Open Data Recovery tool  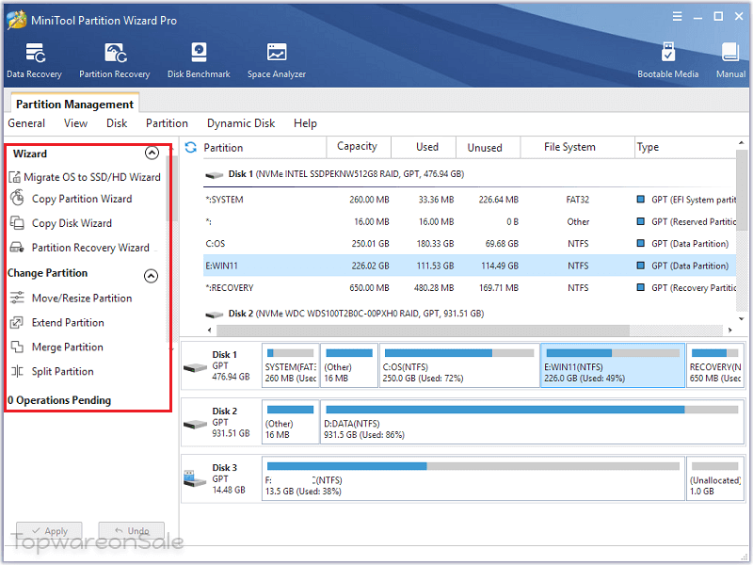pos(34,60)
